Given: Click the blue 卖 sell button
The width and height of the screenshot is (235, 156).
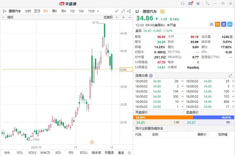Looking at the screenshot, I should pos(224,24).
